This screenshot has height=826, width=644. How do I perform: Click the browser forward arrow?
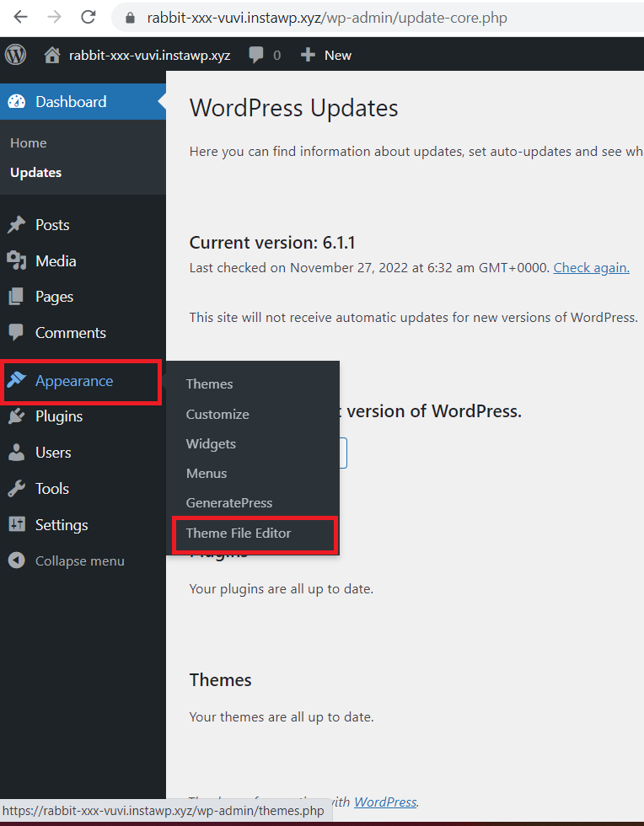click(54, 18)
